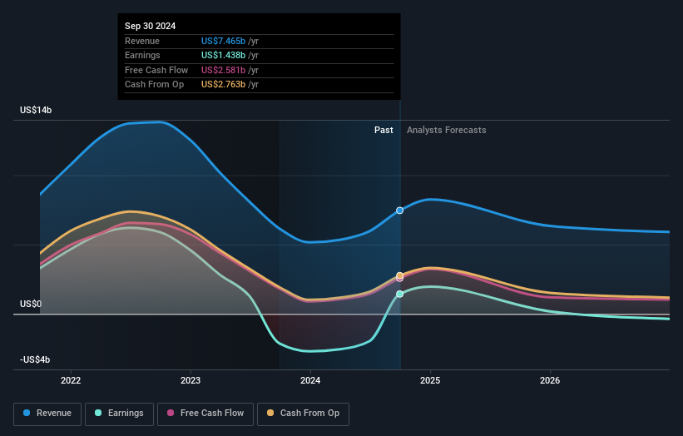Click the 2024 x-axis label
Screen dimensions: 683x436
pyautogui.click(x=310, y=380)
